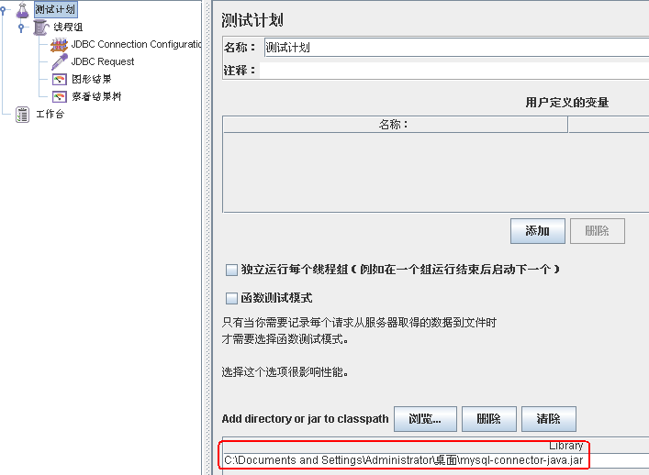
Task: Click 清除 to clear classpath list
Action: pyautogui.click(x=548, y=419)
